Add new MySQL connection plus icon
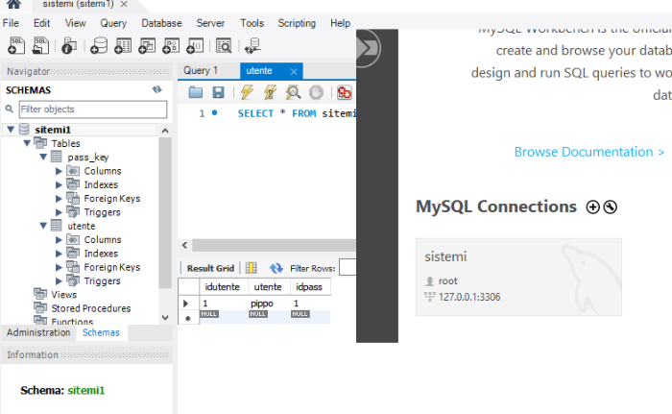Image resolution: width=672 pixels, height=414 pixels. point(592,207)
